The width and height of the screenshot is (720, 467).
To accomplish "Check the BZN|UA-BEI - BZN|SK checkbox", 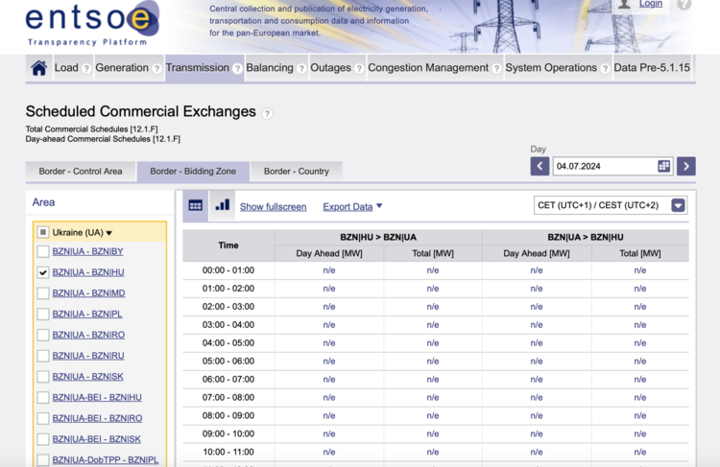I will tap(42, 439).
